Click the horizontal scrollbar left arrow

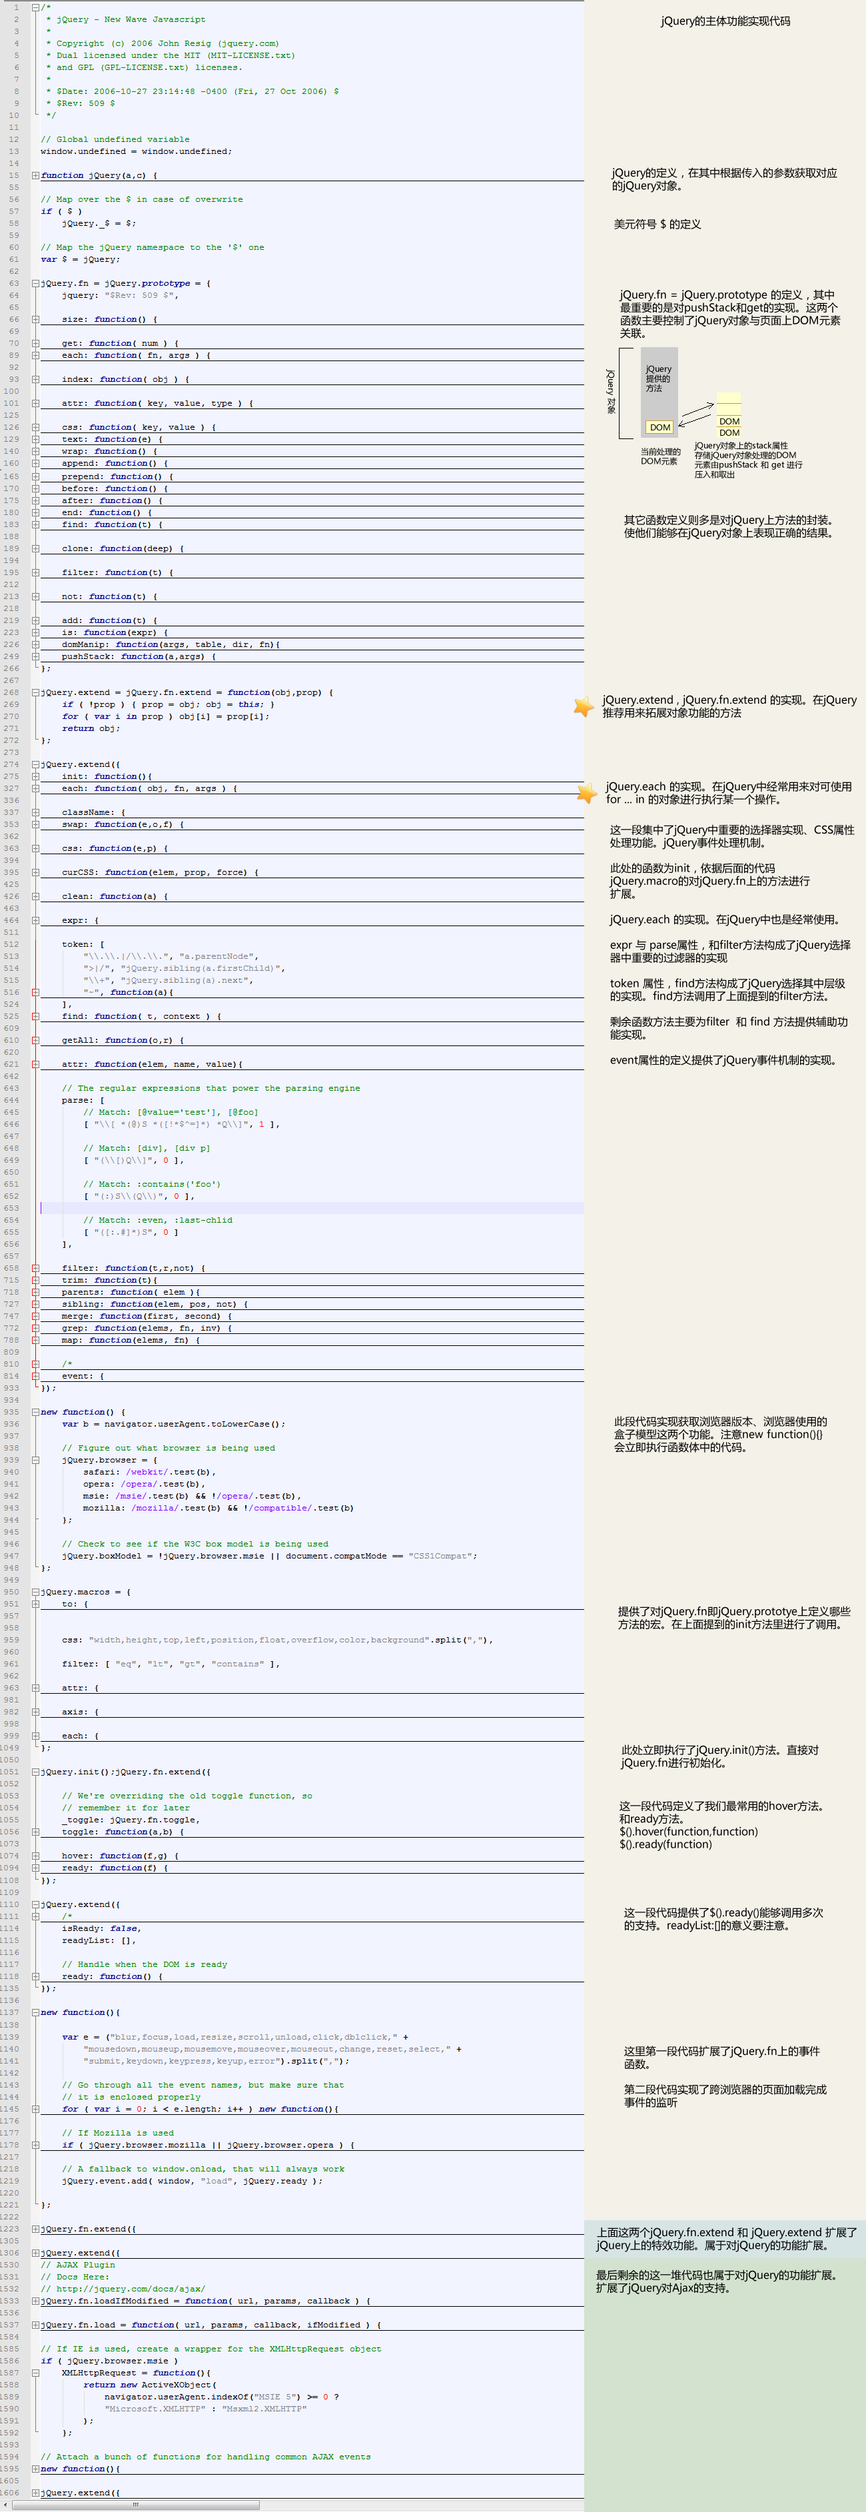(x=5, y=2505)
